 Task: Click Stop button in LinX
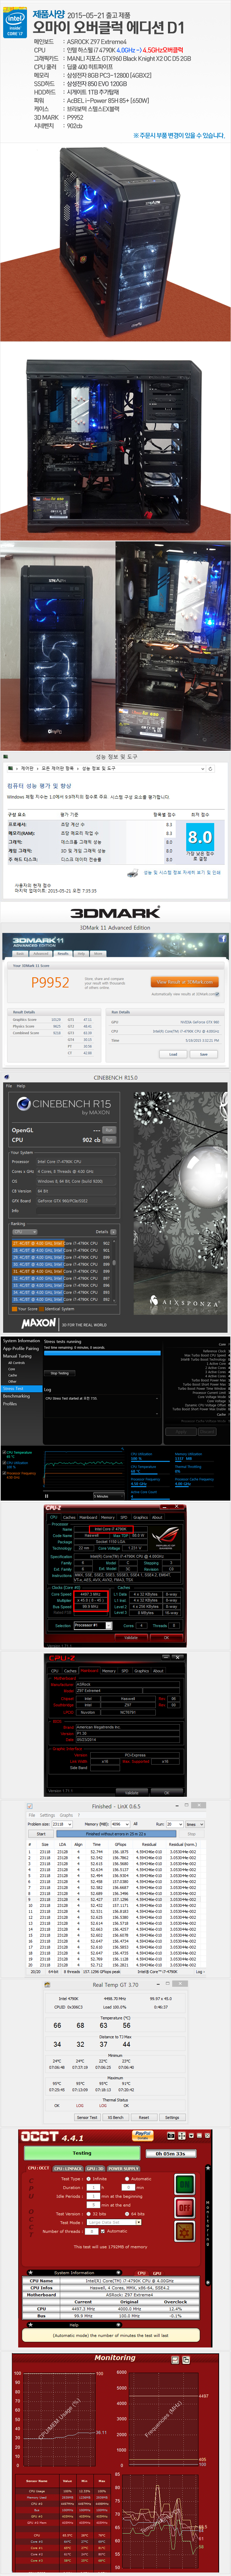click(191, 1834)
